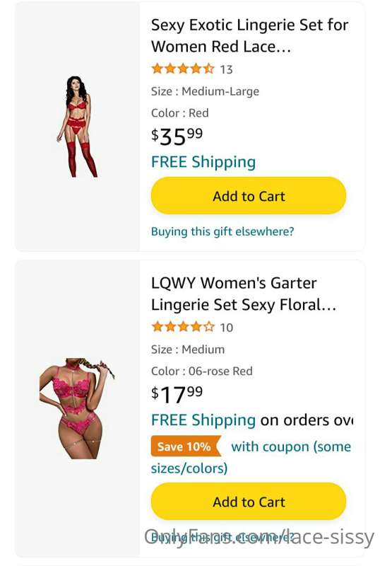Click the first 'Buying this gift elsewhere?' link

point(222,231)
